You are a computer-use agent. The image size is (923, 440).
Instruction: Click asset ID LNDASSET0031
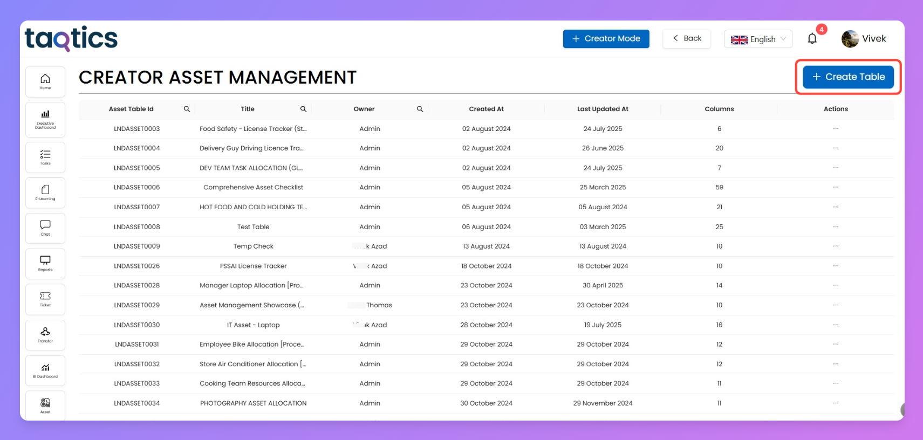(x=137, y=344)
